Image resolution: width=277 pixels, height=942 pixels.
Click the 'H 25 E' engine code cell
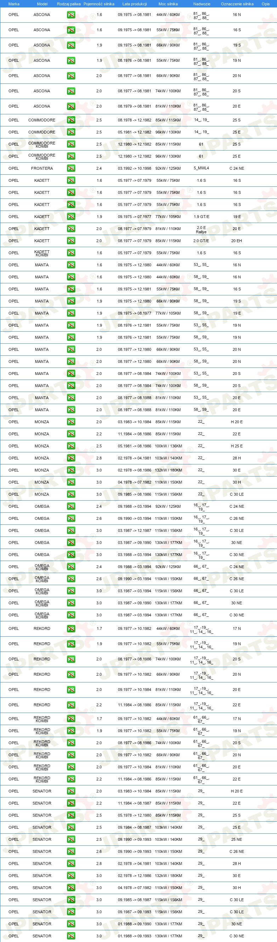pyautogui.click(x=237, y=446)
